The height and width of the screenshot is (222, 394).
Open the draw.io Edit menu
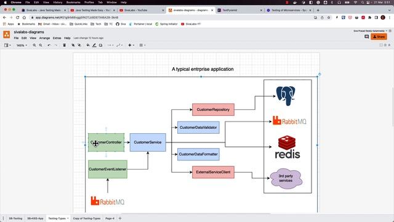pos(24,38)
